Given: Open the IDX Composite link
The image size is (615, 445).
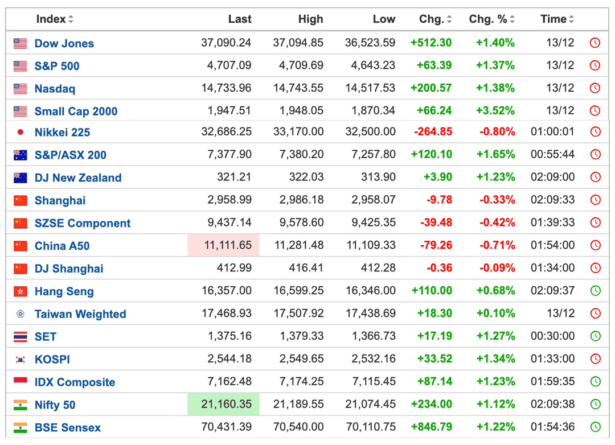Looking at the screenshot, I should tap(75, 382).
